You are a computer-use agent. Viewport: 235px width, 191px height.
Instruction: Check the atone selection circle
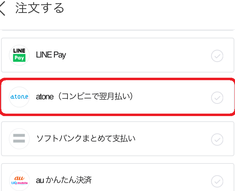217,98
